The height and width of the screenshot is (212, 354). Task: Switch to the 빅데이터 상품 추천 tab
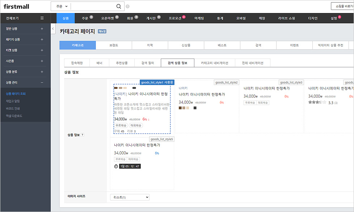pos(330,45)
